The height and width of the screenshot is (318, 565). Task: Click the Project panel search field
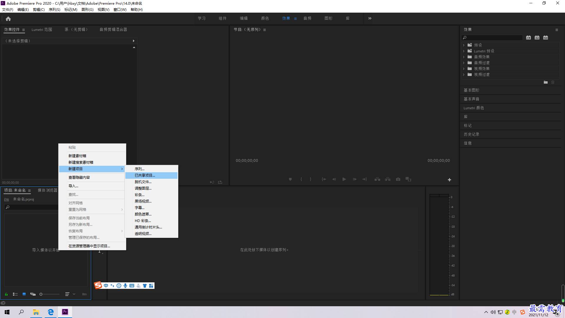31,207
